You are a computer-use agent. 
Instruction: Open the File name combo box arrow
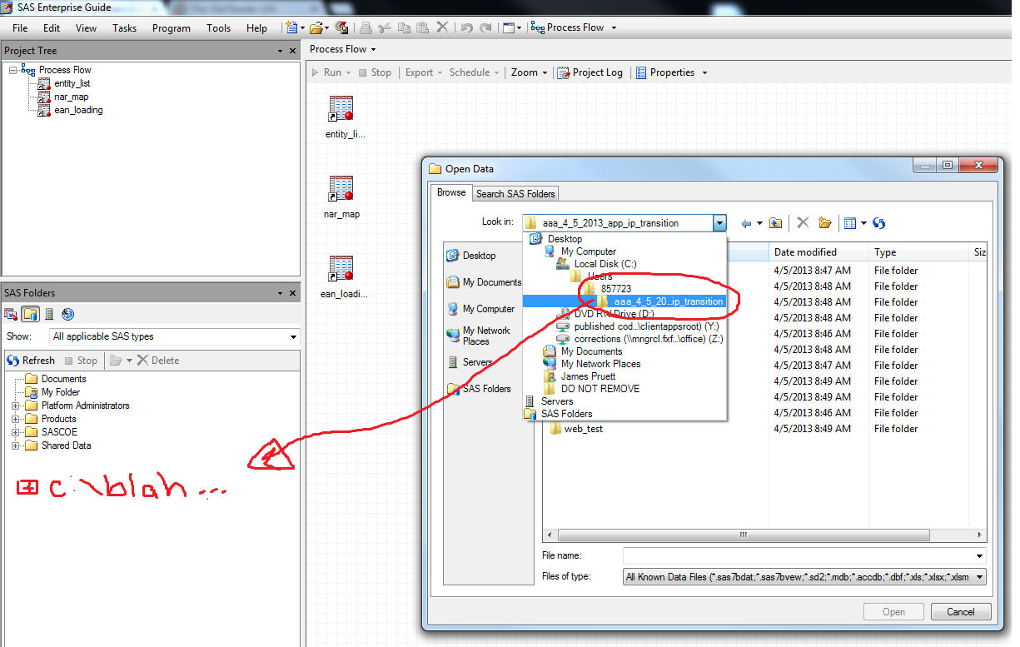(979, 555)
